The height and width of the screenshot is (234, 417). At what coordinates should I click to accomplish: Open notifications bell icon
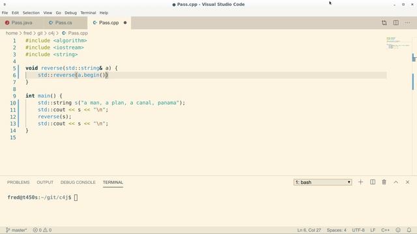pyautogui.click(x=409, y=230)
